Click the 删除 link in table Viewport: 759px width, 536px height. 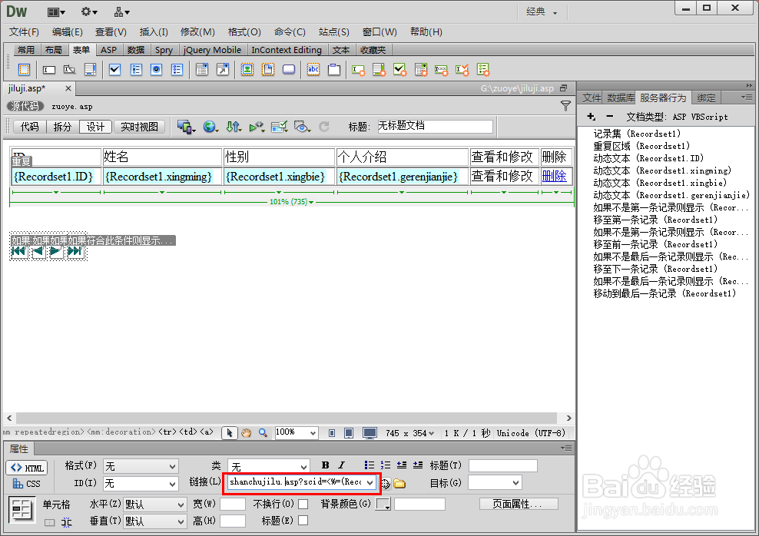point(554,176)
